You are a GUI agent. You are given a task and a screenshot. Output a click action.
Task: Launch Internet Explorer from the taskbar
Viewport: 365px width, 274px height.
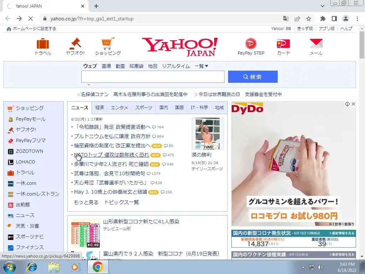32,267
